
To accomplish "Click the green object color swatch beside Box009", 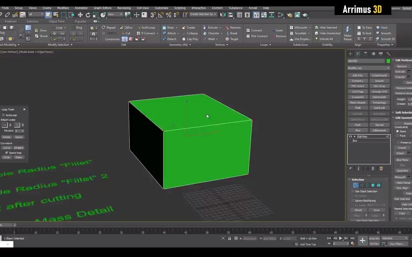I will pos(388,61).
